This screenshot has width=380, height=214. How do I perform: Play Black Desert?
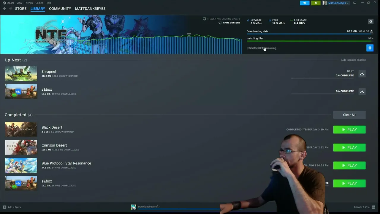tap(349, 130)
